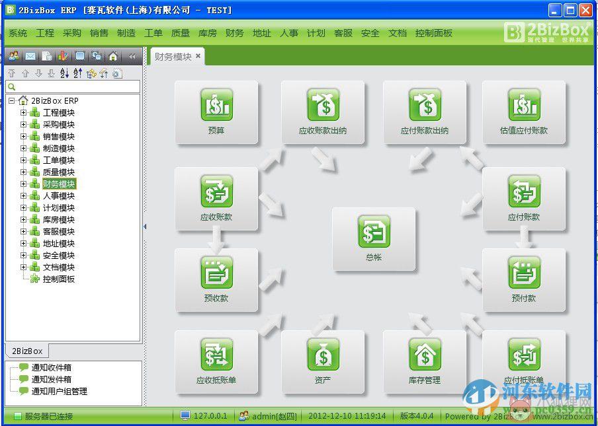The width and height of the screenshot is (598, 426).
Task: Select 客服模块 in the tree
Action: pyautogui.click(x=58, y=231)
